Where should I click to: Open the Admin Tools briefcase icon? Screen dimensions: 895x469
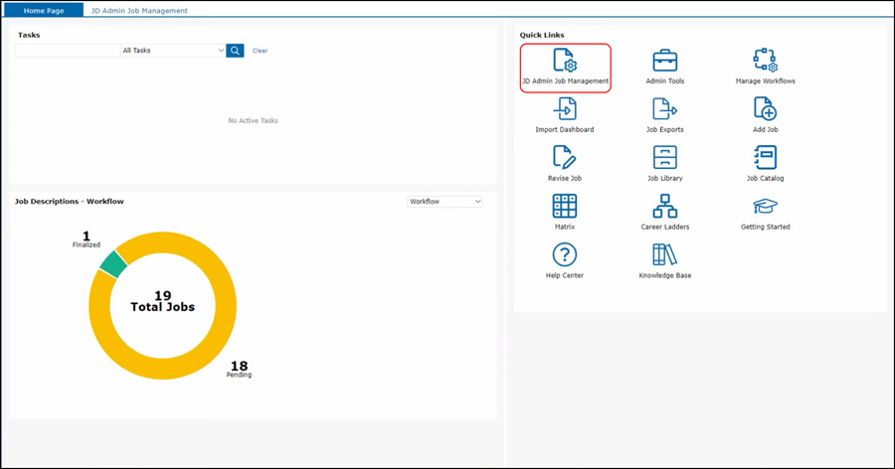[664, 61]
